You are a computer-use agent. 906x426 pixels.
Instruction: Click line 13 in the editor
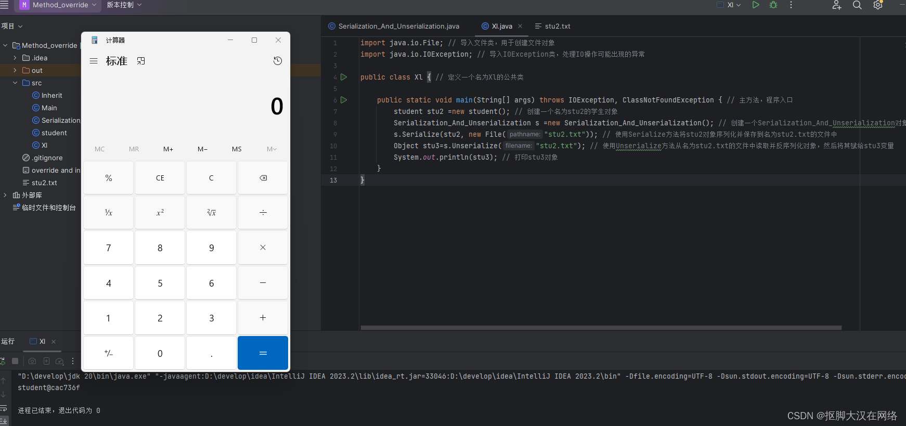point(614,180)
